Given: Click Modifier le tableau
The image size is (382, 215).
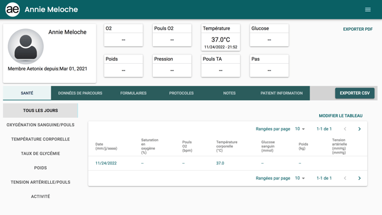Looking at the screenshot, I should [340, 116].
